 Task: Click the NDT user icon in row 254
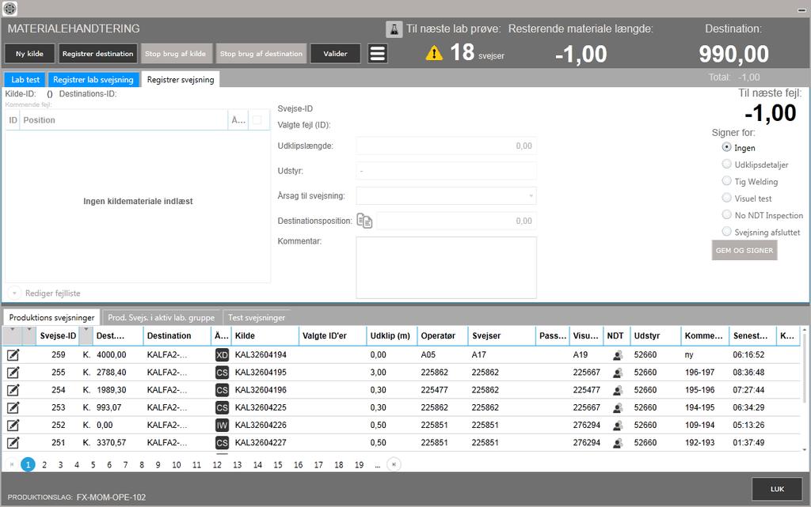pyautogui.click(x=617, y=390)
